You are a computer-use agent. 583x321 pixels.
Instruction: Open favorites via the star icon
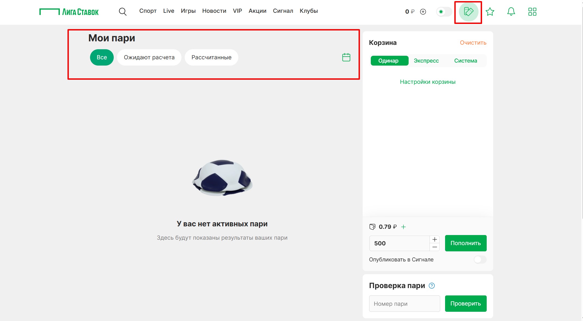pyautogui.click(x=490, y=12)
